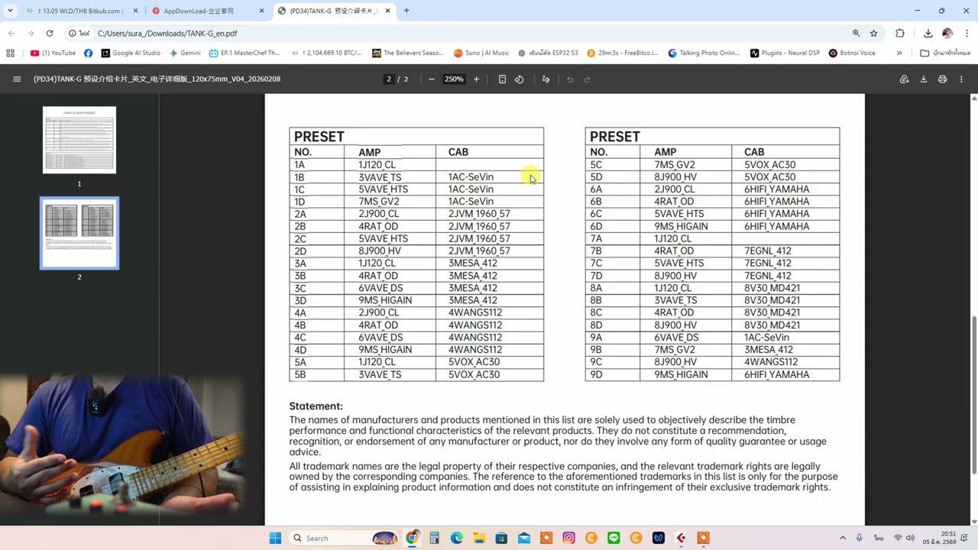
Task: Click the 3VAVE_TS amp in row 5B
Action: (x=380, y=374)
